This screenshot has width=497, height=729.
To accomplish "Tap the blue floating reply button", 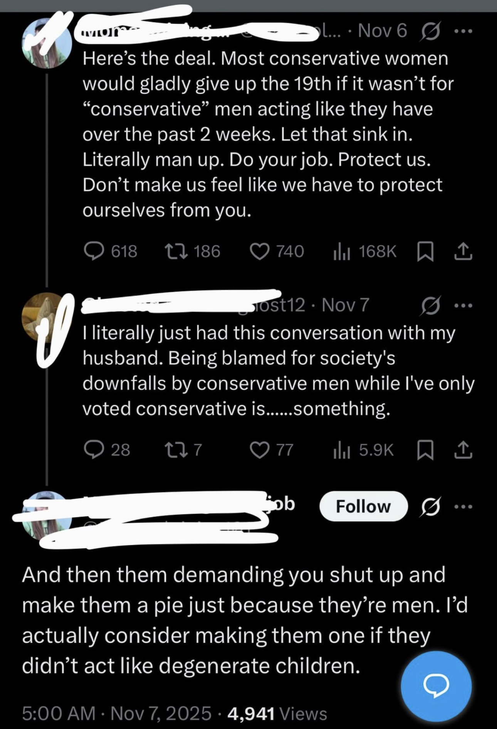I will [436, 686].
